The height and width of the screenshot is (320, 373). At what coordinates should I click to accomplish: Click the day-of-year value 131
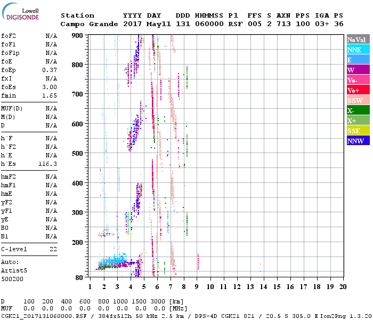(x=183, y=24)
